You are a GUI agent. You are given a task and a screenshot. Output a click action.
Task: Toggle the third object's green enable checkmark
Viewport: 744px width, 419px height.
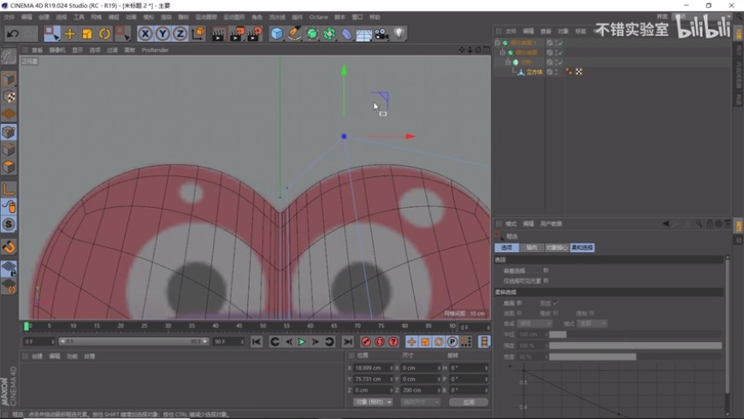(560, 62)
